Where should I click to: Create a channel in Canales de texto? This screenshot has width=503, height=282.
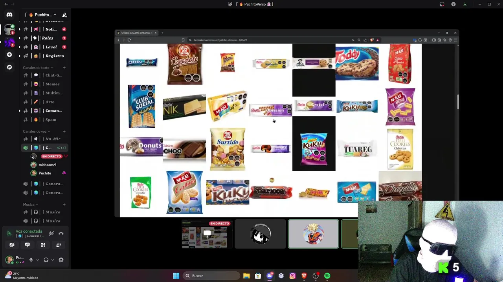point(64,68)
